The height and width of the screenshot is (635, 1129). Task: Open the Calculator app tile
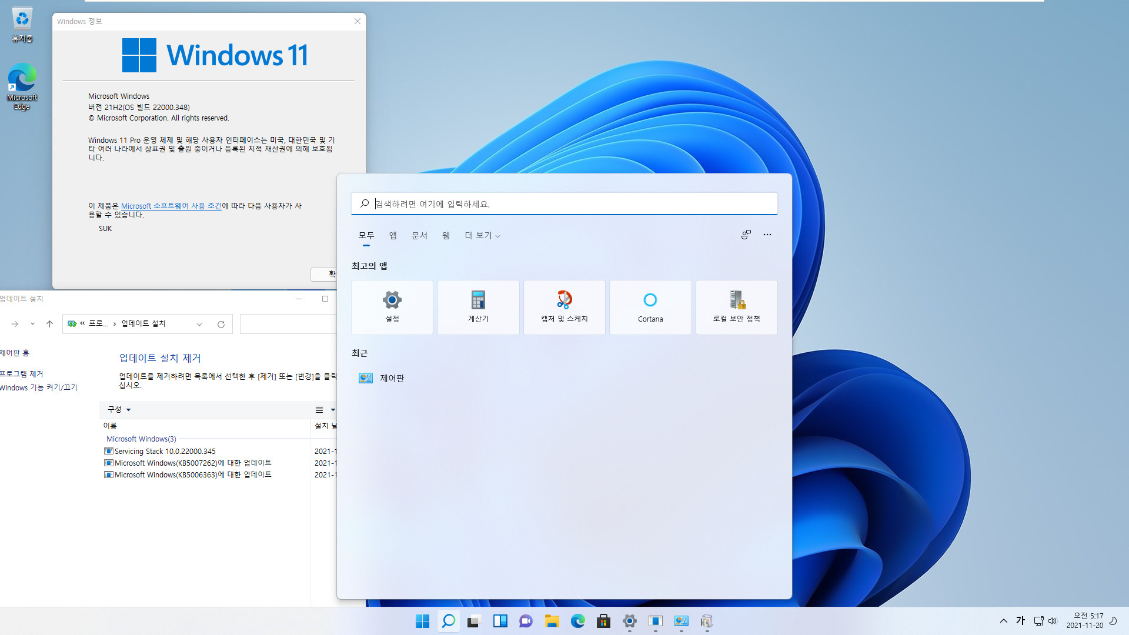[x=478, y=308]
